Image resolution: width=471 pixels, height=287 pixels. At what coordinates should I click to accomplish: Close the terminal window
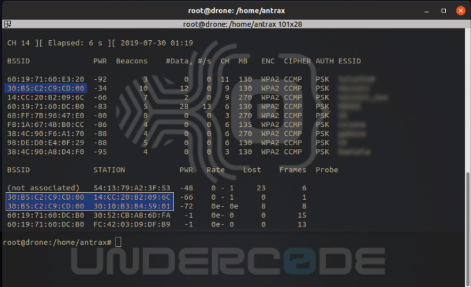tap(460, 11)
